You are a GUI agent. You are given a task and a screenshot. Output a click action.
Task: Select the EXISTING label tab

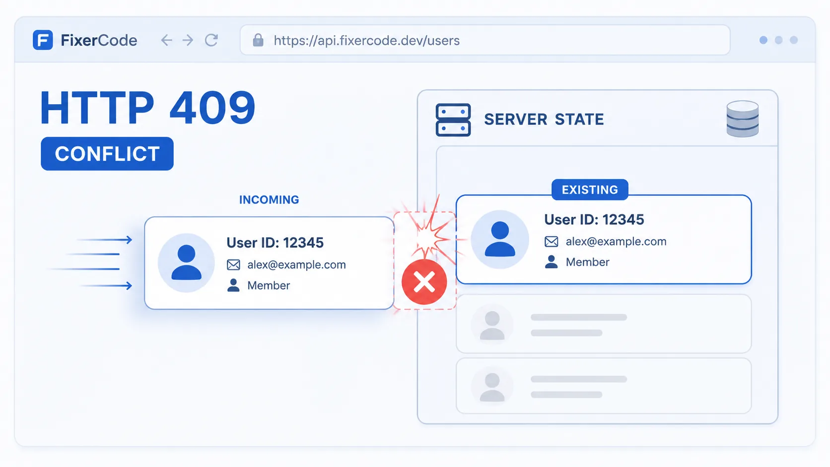(x=590, y=190)
